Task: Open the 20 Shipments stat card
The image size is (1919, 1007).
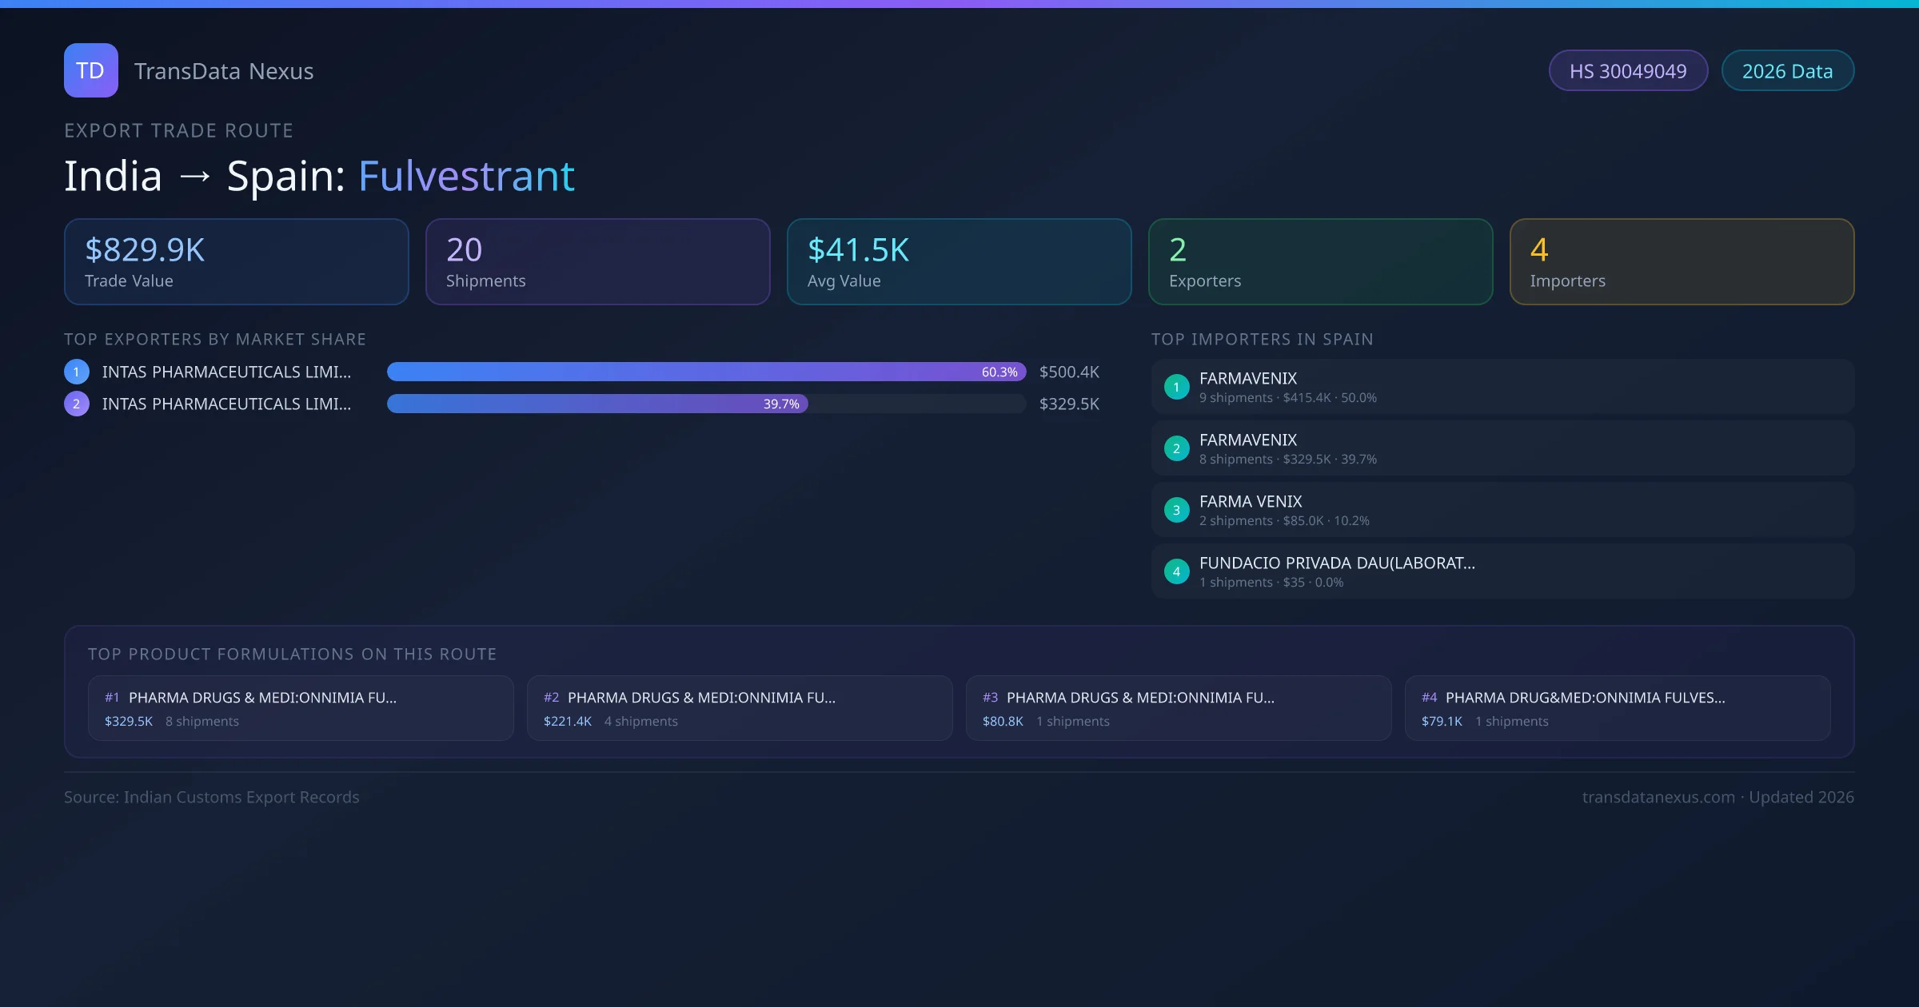Action: (597, 262)
